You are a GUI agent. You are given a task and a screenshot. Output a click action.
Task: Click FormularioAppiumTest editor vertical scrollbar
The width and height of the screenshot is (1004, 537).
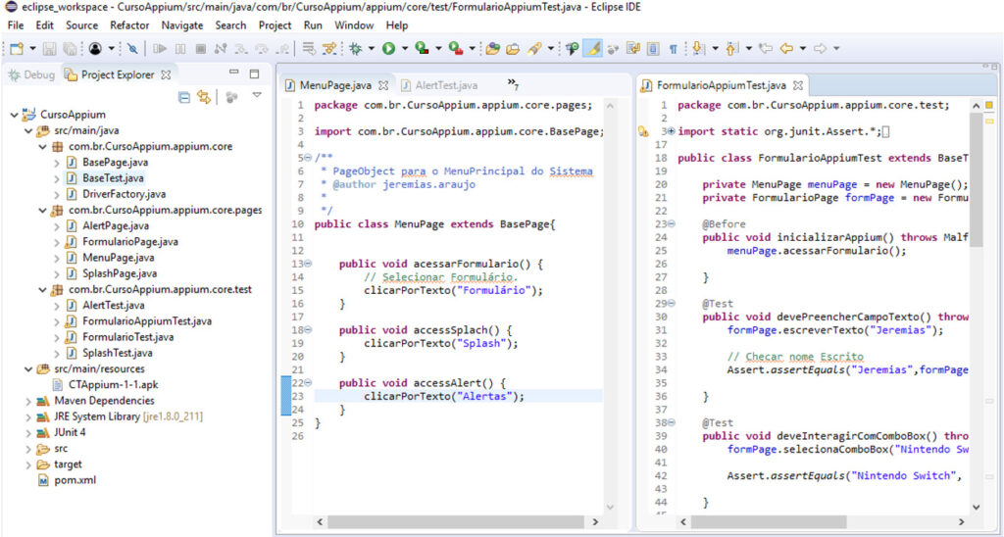976,179
